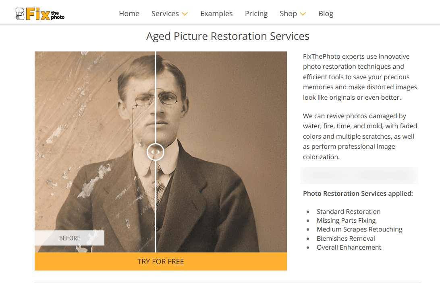Click the Missing Parts Fixing item
Viewport: 440px width, 285px height.
tap(346, 220)
